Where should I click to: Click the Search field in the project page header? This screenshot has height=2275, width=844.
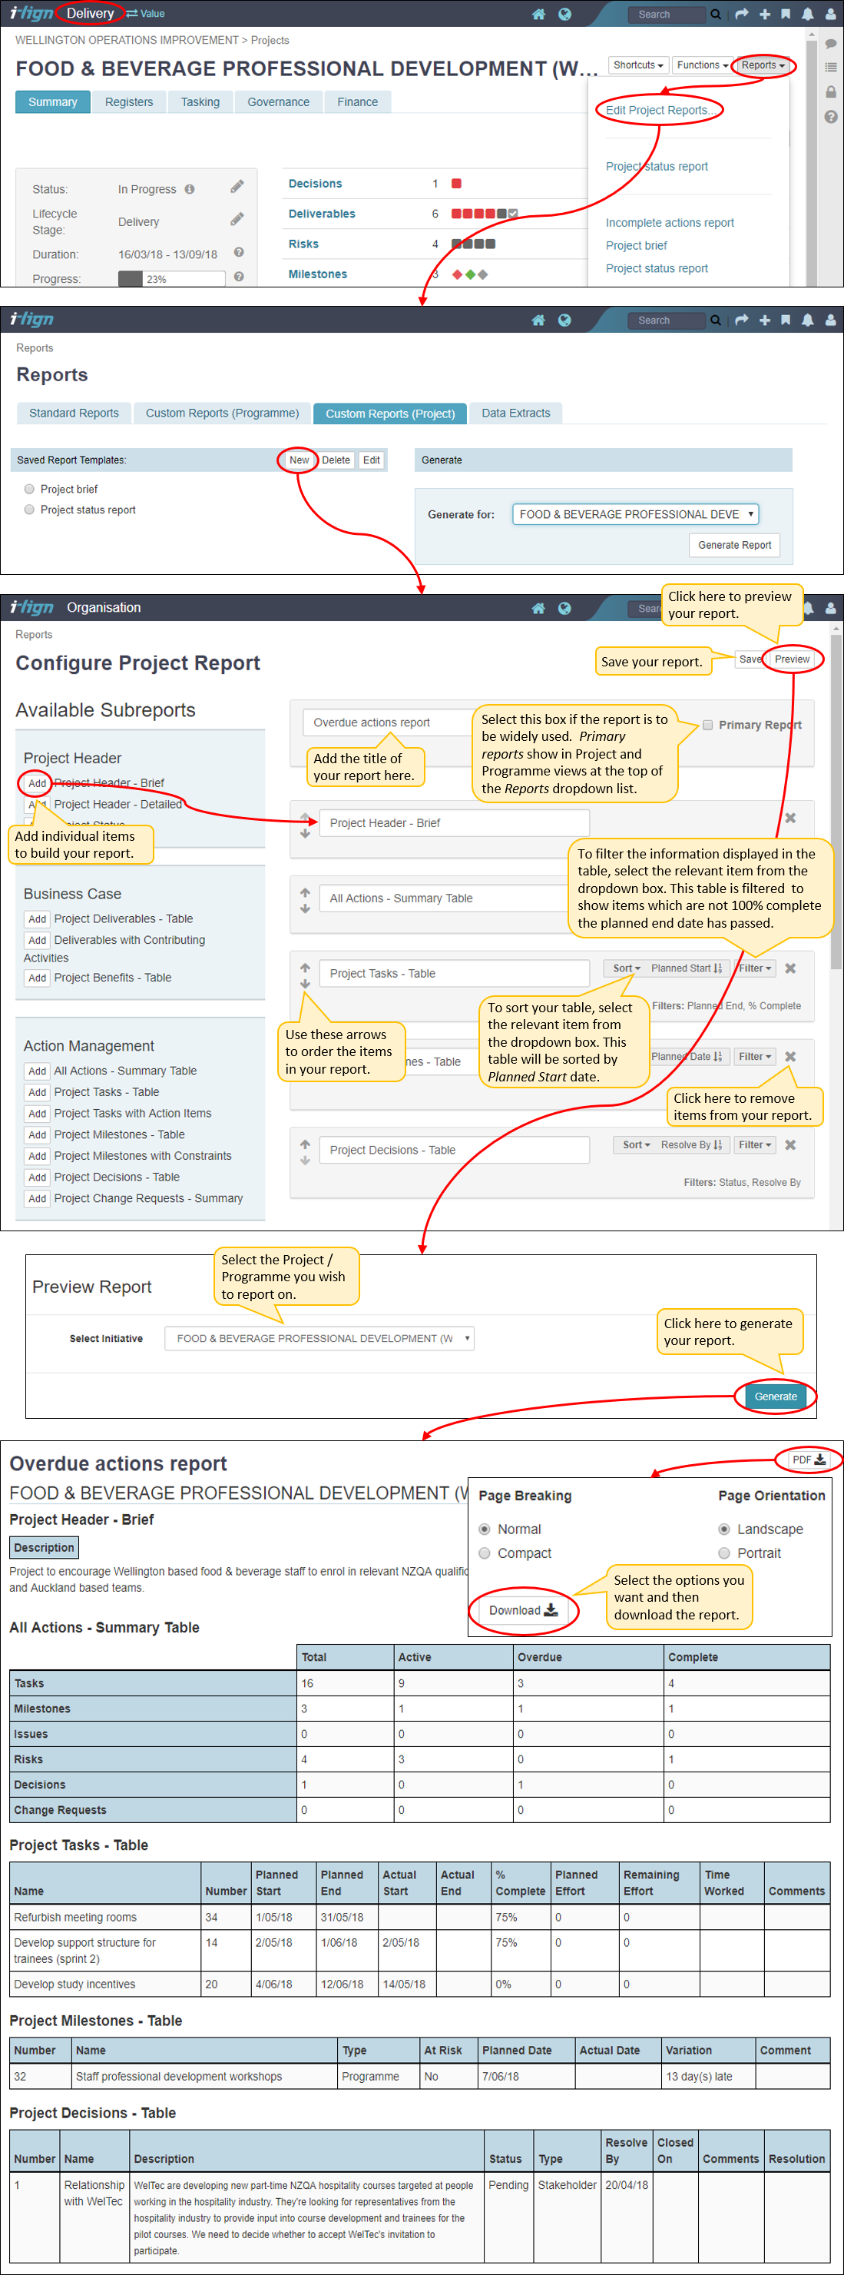tap(667, 14)
